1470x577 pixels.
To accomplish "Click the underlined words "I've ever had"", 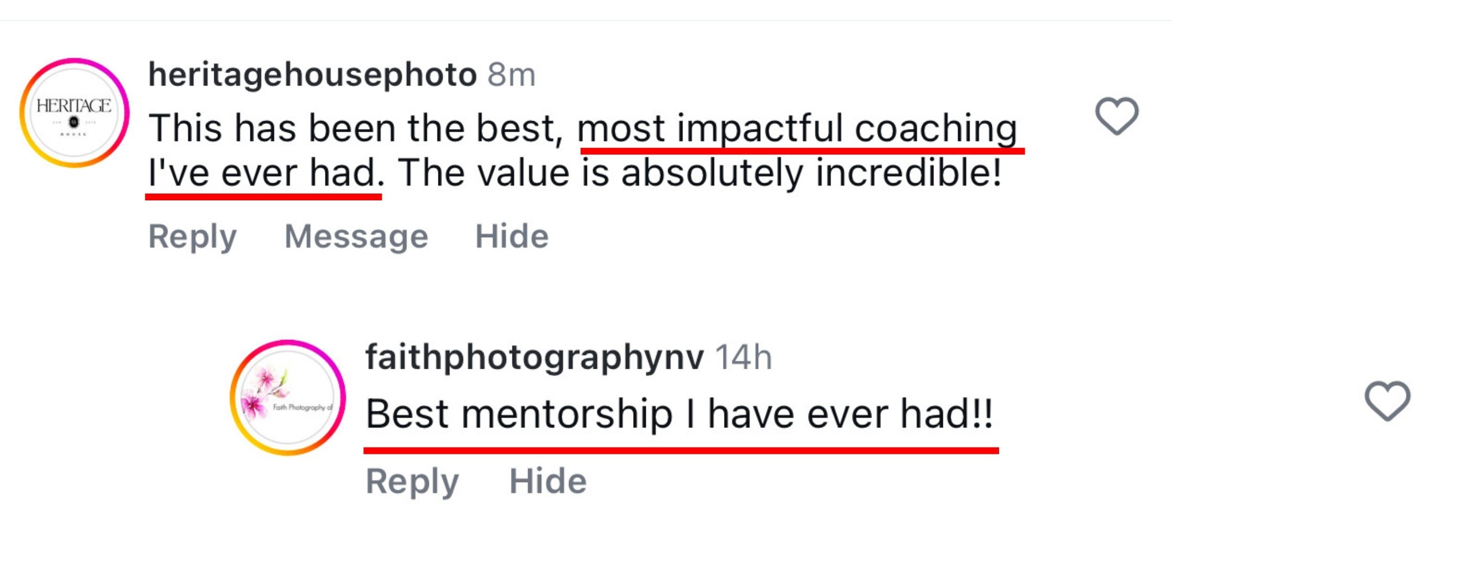I will [262, 173].
